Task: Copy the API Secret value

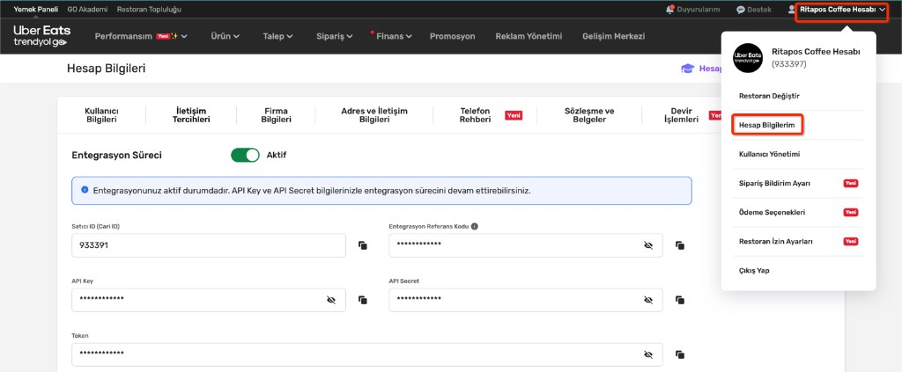Action: pyautogui.click(x=680, y=300)
